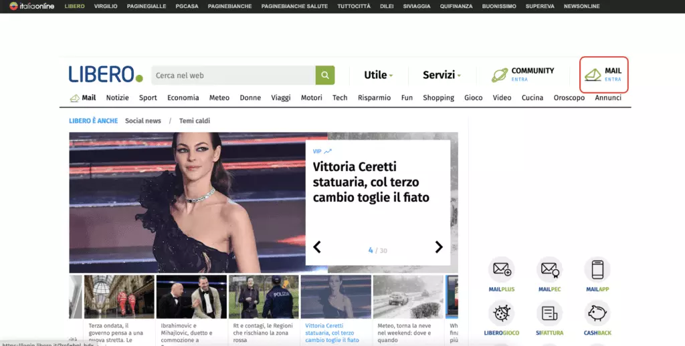
Task: Expand the Utile dropdown
Action: pos(379,75)
